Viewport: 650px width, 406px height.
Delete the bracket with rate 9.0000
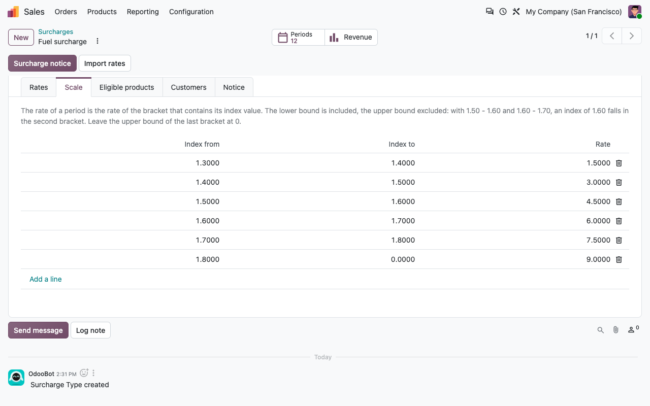[619, 259]
